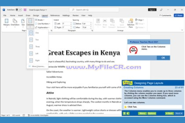Click the Indent Right input field
185x123 pixels.
(66, 27)
